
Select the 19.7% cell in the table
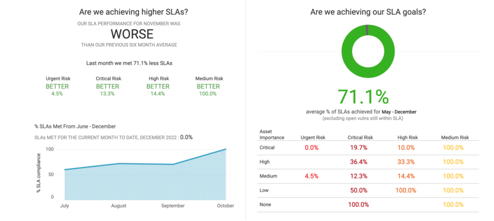click(359, 148)
